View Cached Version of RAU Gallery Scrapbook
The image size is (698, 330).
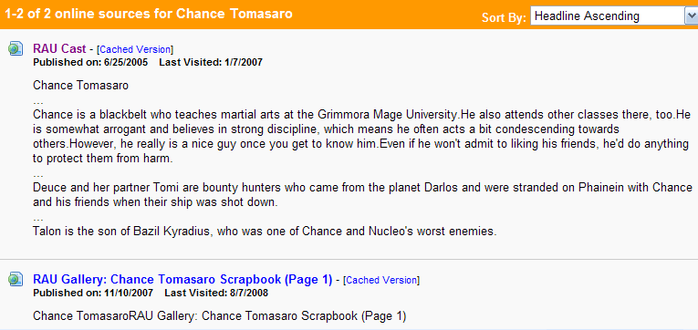(x=381, y=280)
